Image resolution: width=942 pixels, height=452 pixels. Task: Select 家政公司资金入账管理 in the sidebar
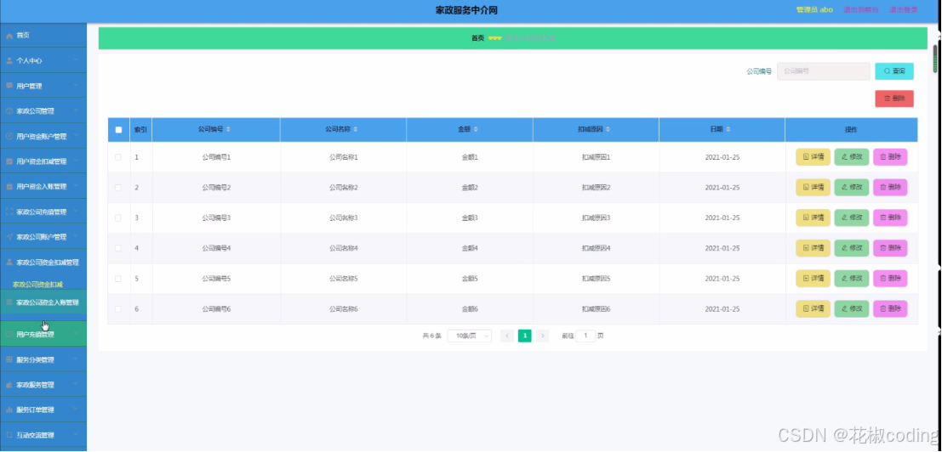click(x=43, y=302)
